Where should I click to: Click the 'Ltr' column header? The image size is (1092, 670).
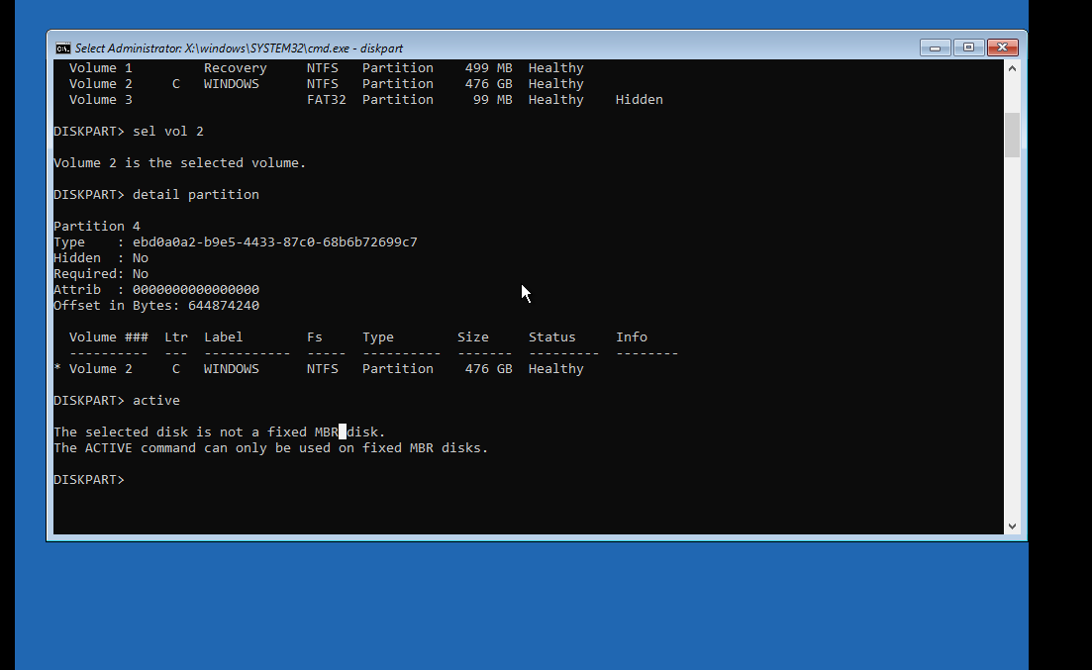[176, 337]
